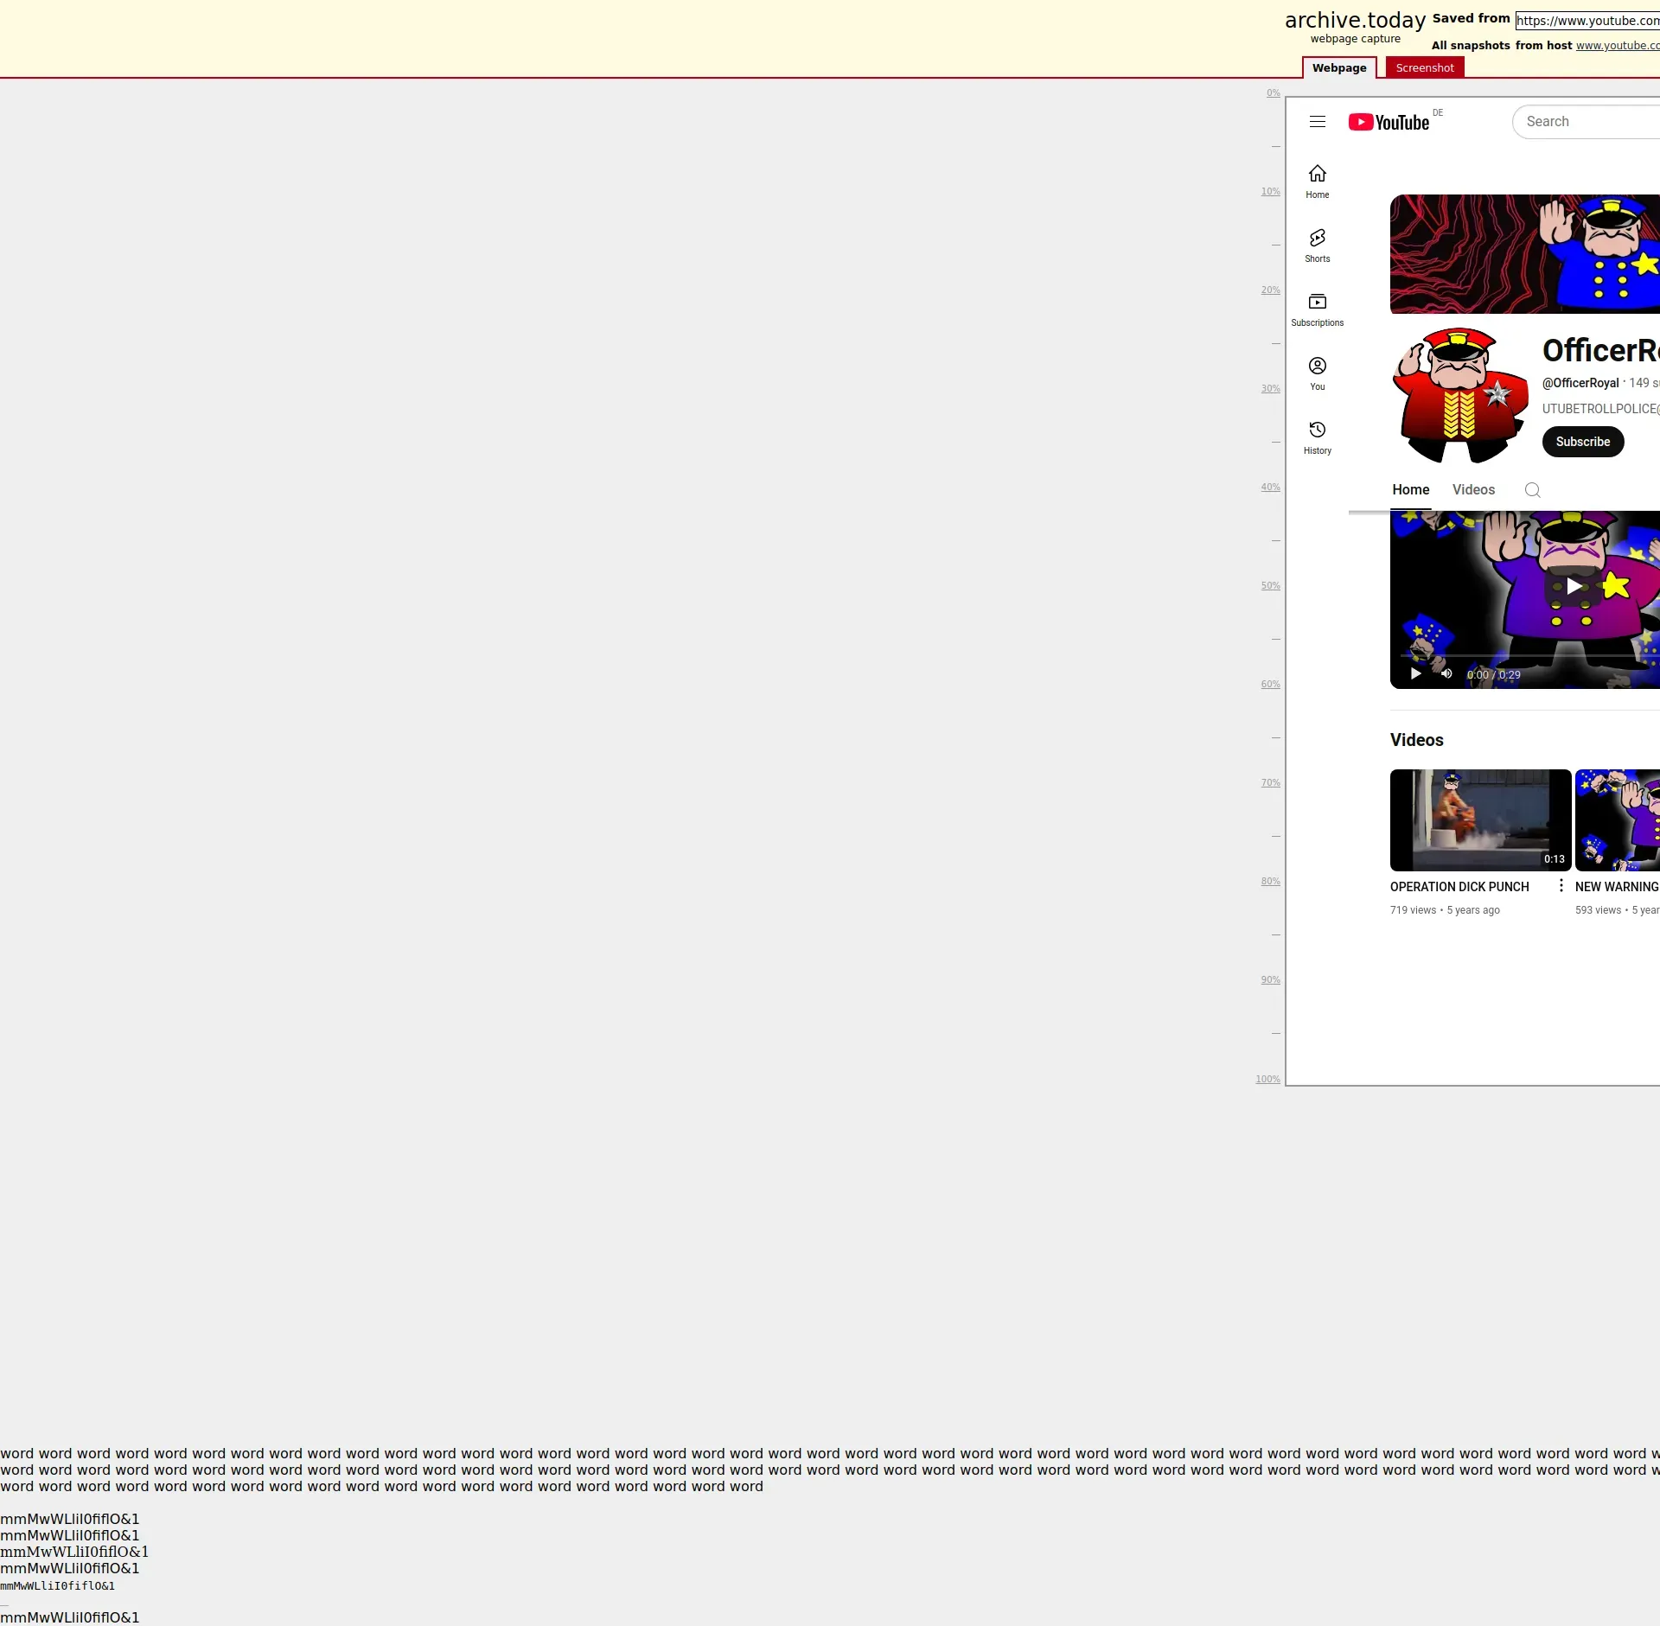Select the Home channel tab
The image size is (1660, 1626).
(1410, 490)
